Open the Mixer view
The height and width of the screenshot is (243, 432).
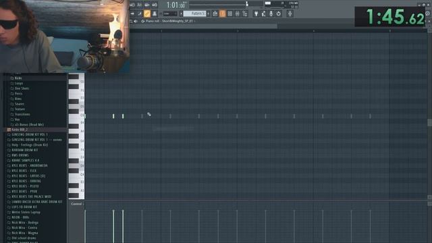tap(237, 13)
